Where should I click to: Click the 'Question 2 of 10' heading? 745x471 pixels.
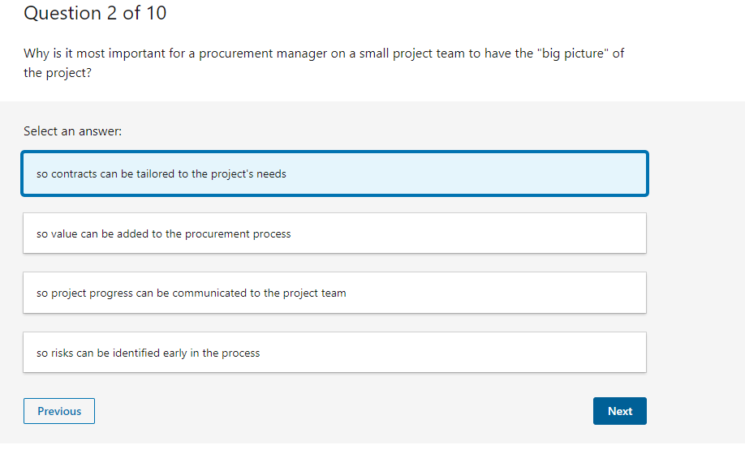click(x=94, y=13)
